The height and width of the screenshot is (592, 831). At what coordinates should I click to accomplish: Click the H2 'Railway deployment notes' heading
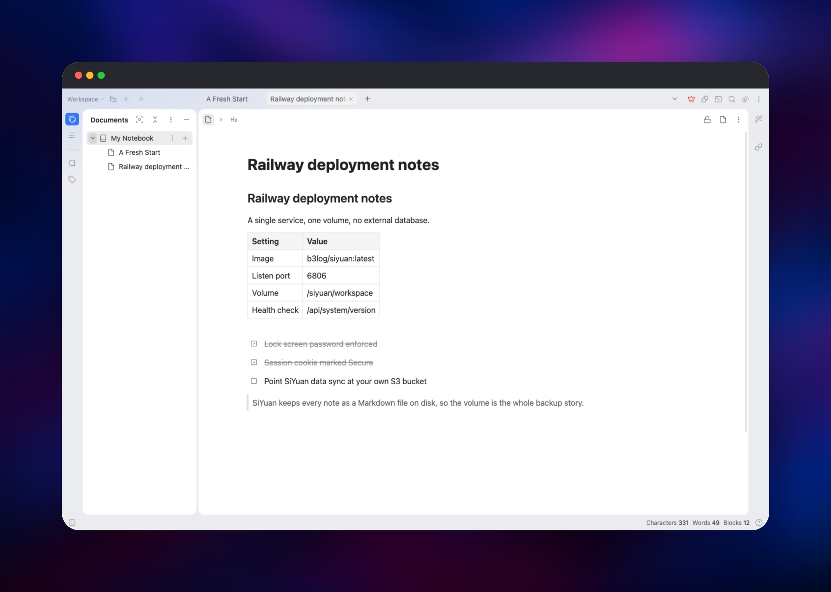pyautogui.click(x=320, y=198)
